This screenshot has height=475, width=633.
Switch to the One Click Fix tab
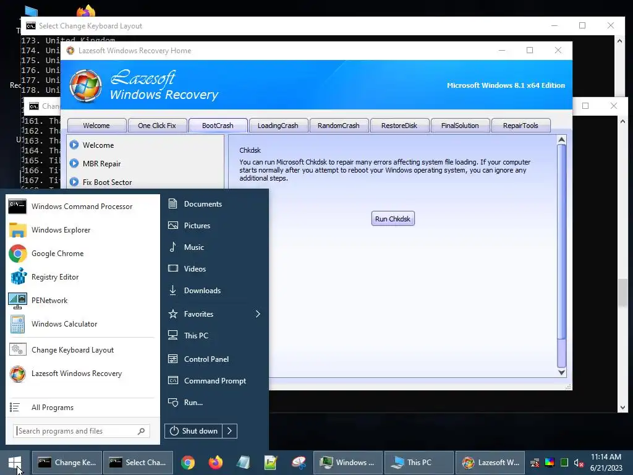pos(157,126)
